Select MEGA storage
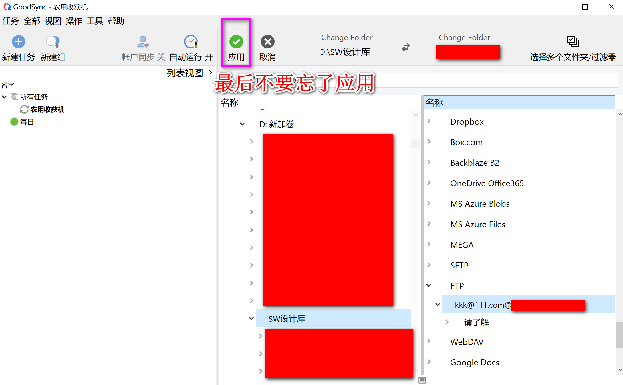 tap(462, 245)
